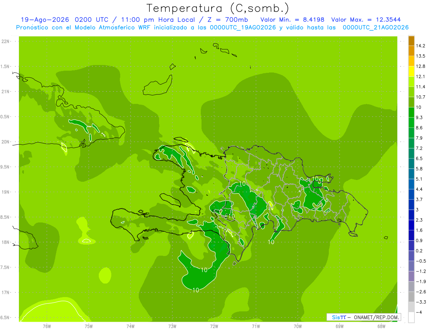
Task: Click the '7.9' colorbar label
Action: click(x=419, y=138)
